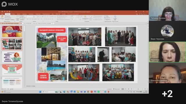Open the Рецензирование ribbon tab
Image resolution: width=186 pixels, height=104 pixels.
pos(46,14)
